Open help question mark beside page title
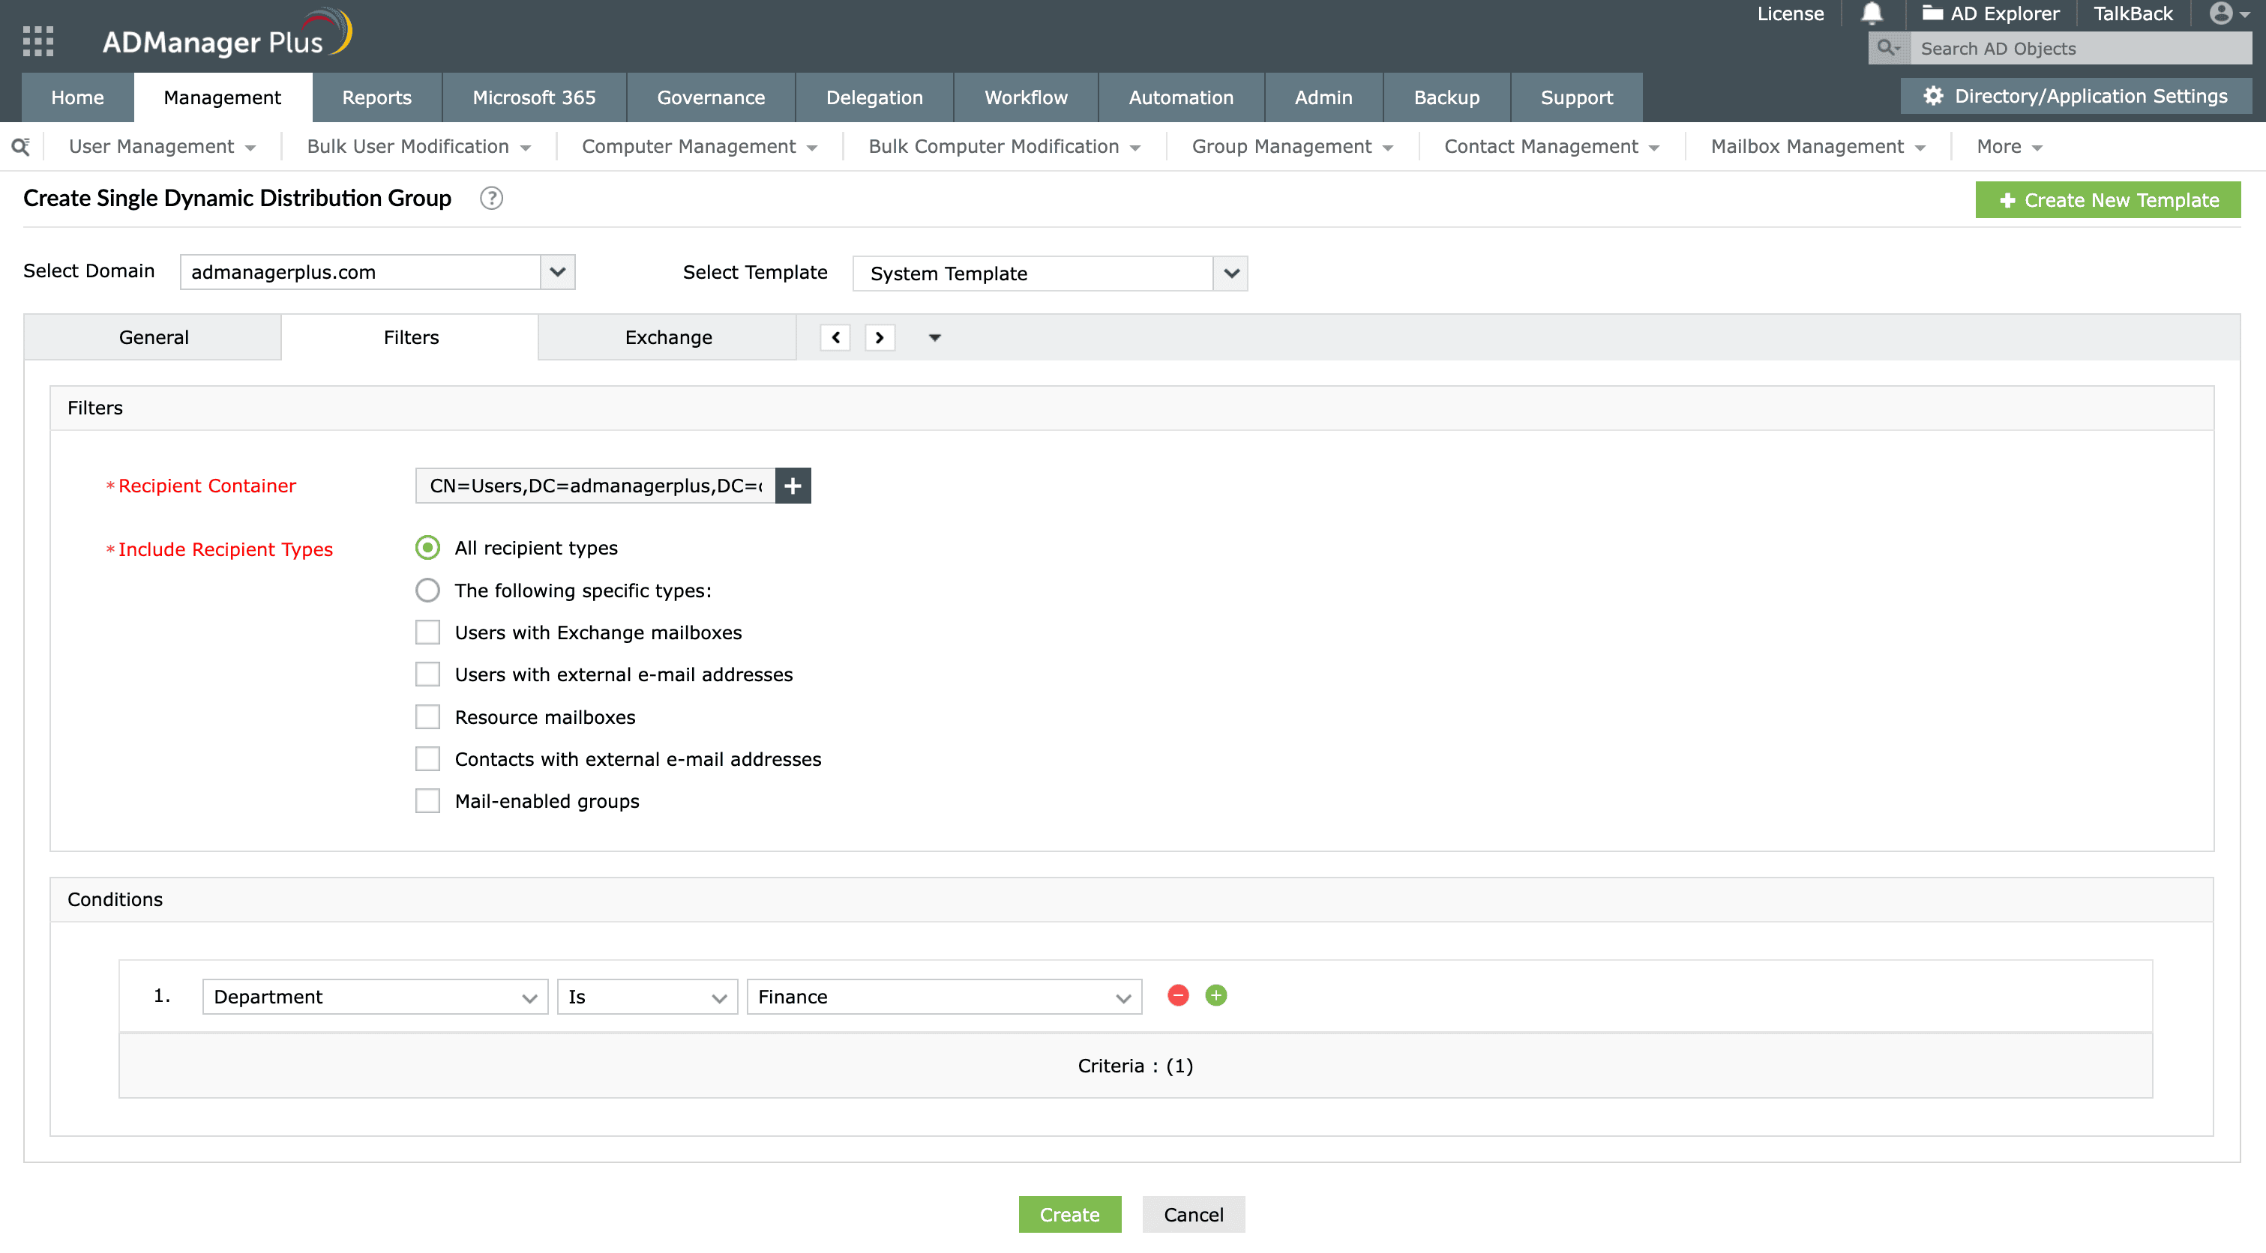2266x1253 pixels. click(491, 199)
